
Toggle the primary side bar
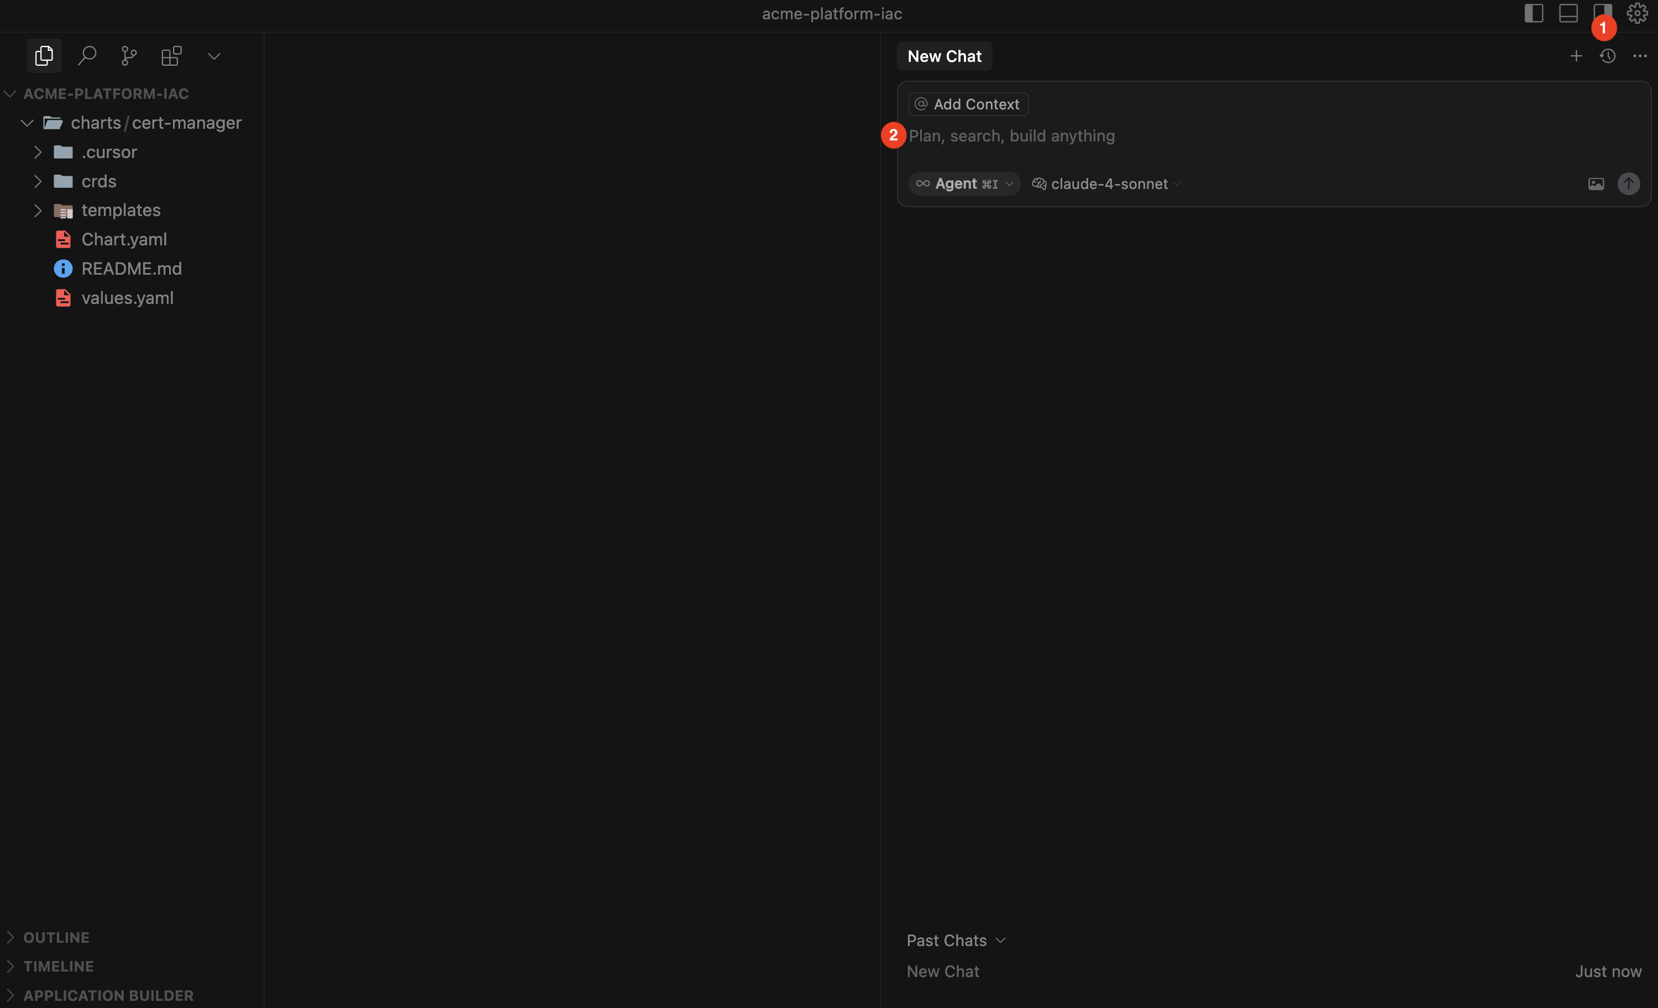pos(1534,13)
